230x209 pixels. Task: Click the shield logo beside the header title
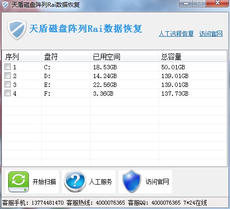17,29
